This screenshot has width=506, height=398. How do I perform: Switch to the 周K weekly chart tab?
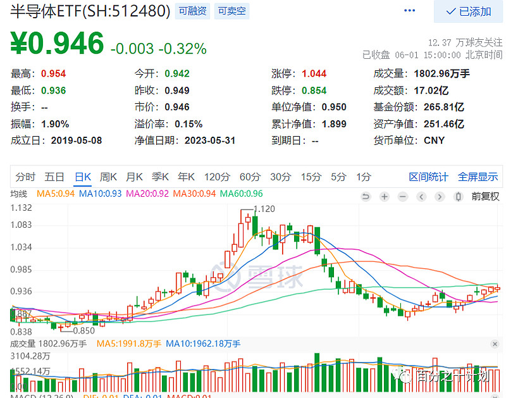tap(108, 177)
